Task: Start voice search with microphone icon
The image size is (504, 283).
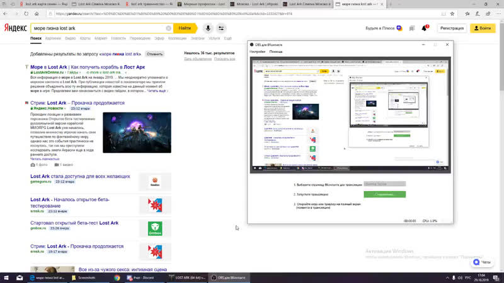Action: [x=208, y=28]
